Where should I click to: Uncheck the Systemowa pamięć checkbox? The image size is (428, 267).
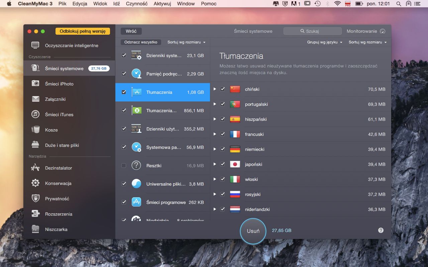(x=124, y=147)
